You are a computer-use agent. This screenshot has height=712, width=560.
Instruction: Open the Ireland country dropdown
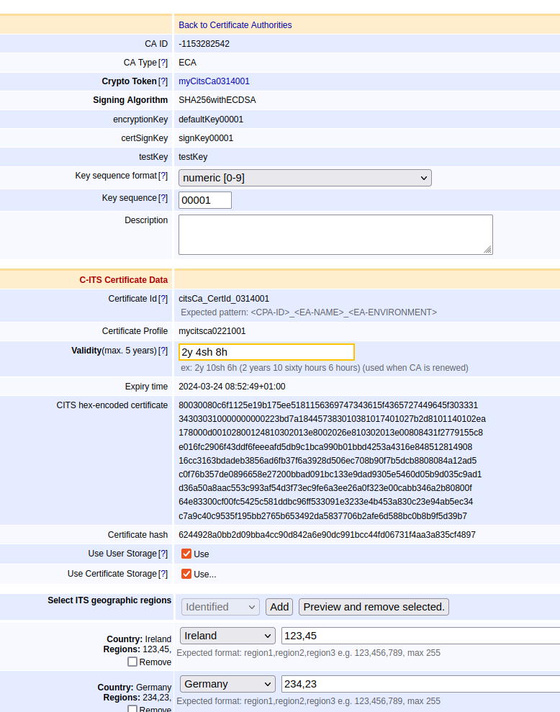[x=227, y=636]
